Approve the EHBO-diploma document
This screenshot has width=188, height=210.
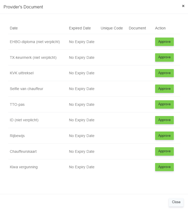click(x=164, y=42)
